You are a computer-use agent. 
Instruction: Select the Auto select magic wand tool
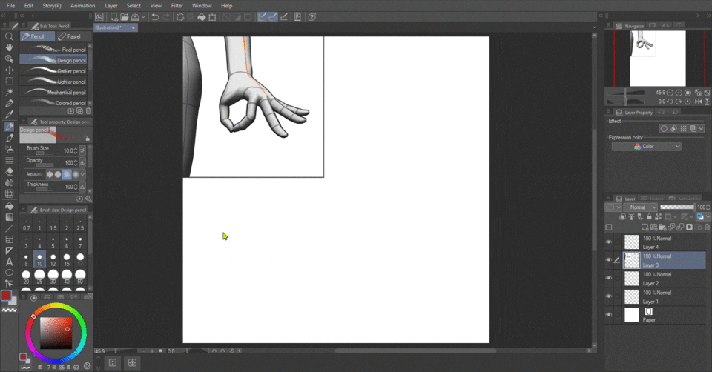point(9,92)
